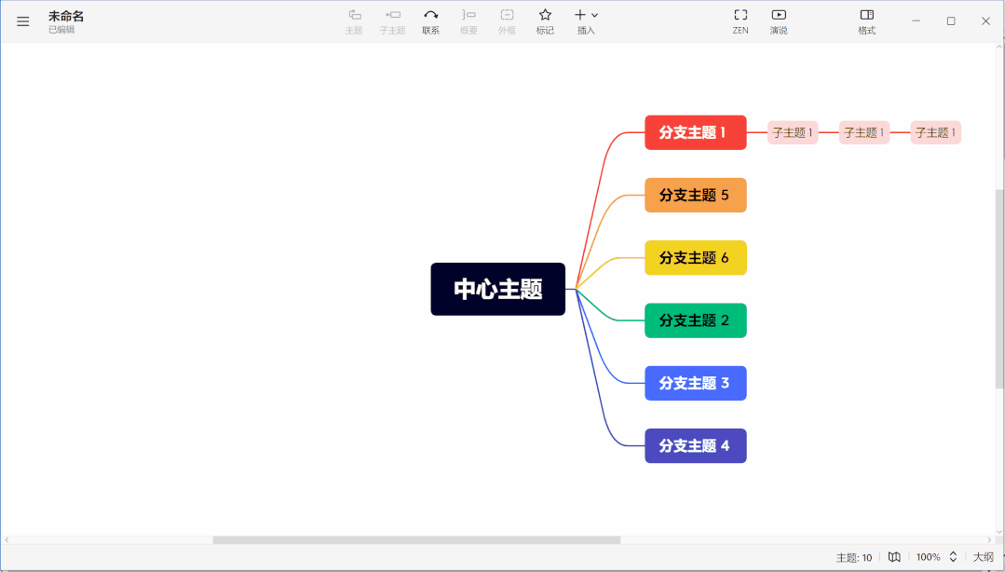The width and height of the screenshot is (1005, 572).
Task: Select the 中心主题 central topic node
Action: click(497, 289)
